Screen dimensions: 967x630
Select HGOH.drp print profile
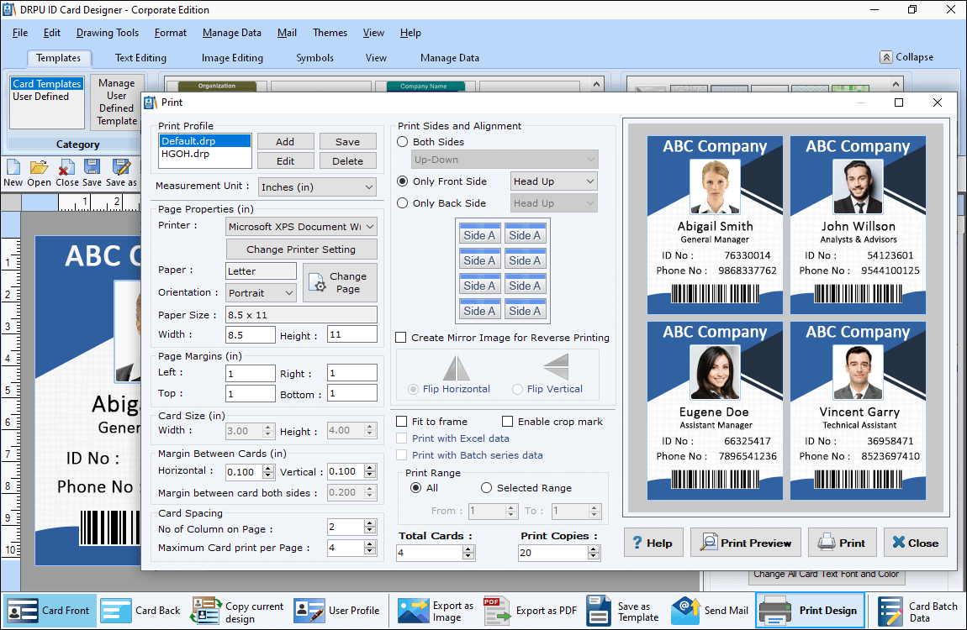pyautogui.click(x=204, y=154)
